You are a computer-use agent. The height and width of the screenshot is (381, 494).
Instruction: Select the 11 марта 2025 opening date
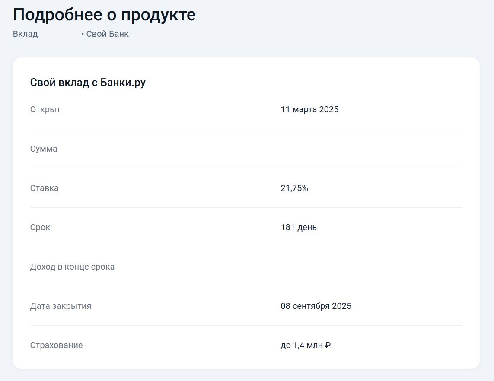point(309,110)
